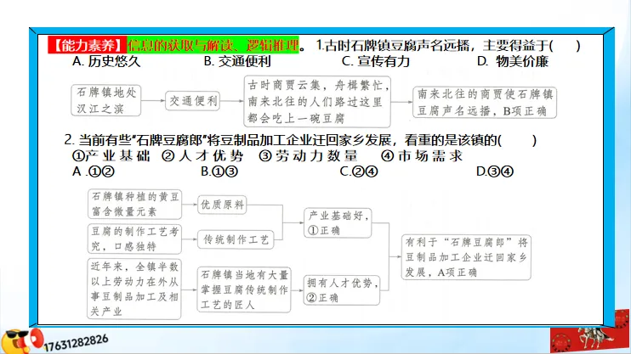
Task: Click statement ④市场需求
Action: tap(422, 156)
